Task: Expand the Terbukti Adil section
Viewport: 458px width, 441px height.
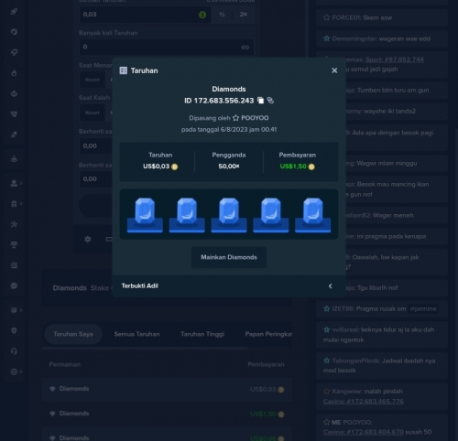Action: tap(229, 286)
